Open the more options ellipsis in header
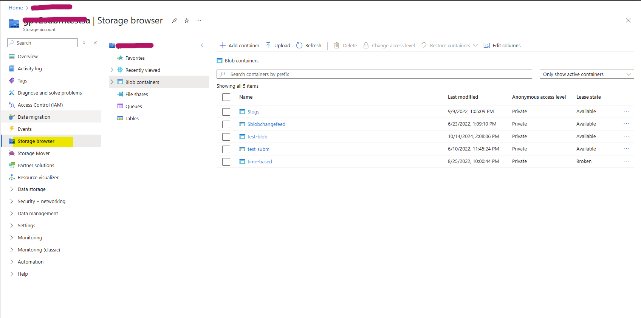This screenshot has height=318, width=641. tap(199, 20)
